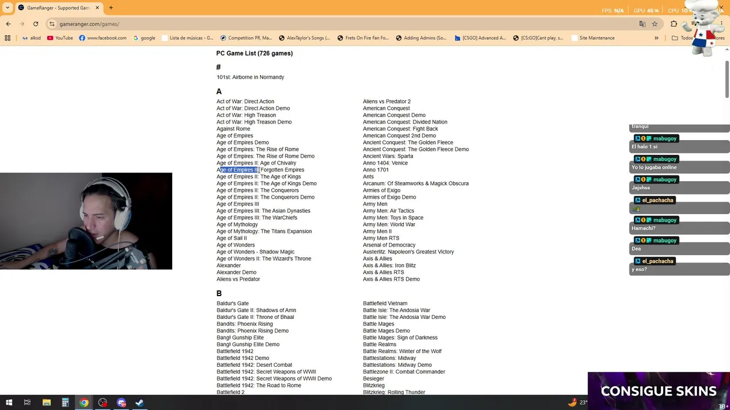The image size is (730, 410).
Task: Click "Arcanum: Of Steamworks & Magick Obscura"
Action: click(x=416, y=183)
